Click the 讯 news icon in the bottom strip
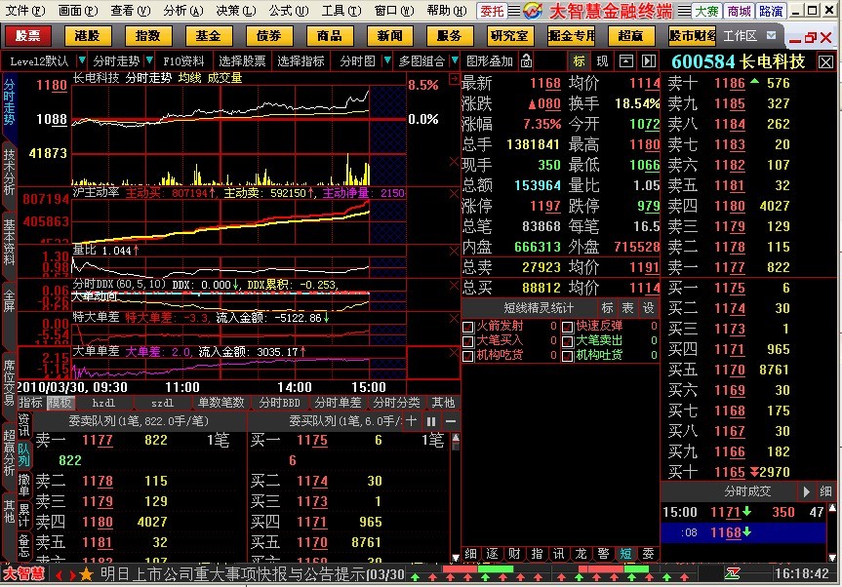This screenshot has height=587, width=842. (x=559, y=554)
